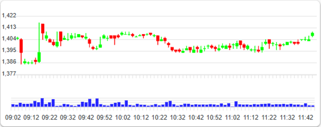Select the 10:32 time label
Screen dimensions: 321x127
click(x=178, y=118)
